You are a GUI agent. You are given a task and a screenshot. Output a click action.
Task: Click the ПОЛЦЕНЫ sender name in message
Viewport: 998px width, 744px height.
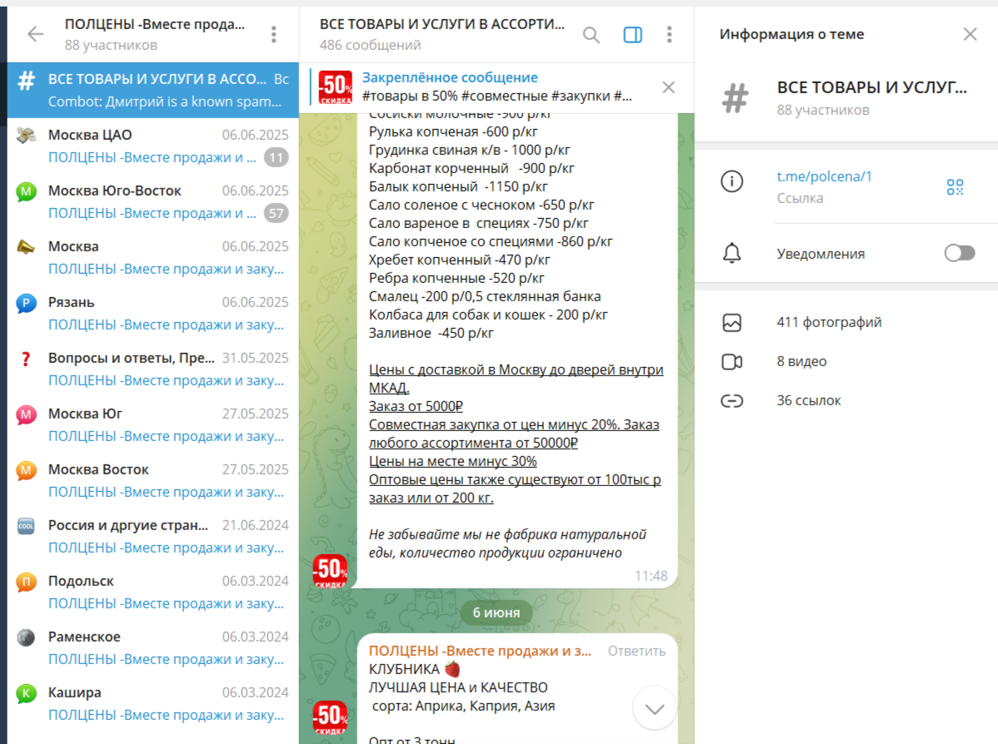(x=480, y=651)
